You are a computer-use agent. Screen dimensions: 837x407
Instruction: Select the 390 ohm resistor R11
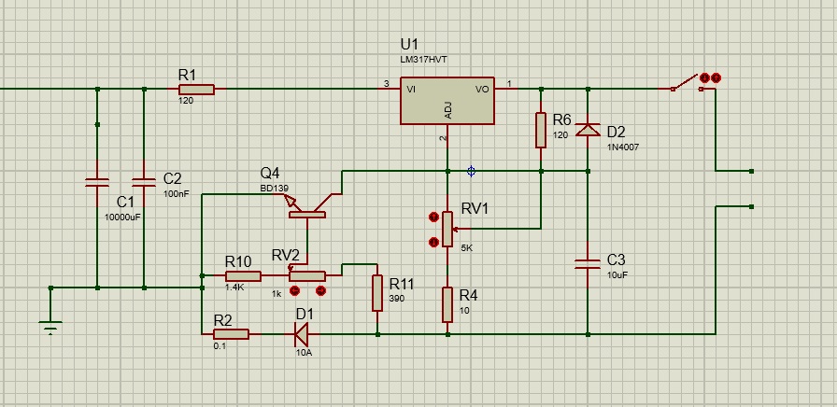(377, 292)
